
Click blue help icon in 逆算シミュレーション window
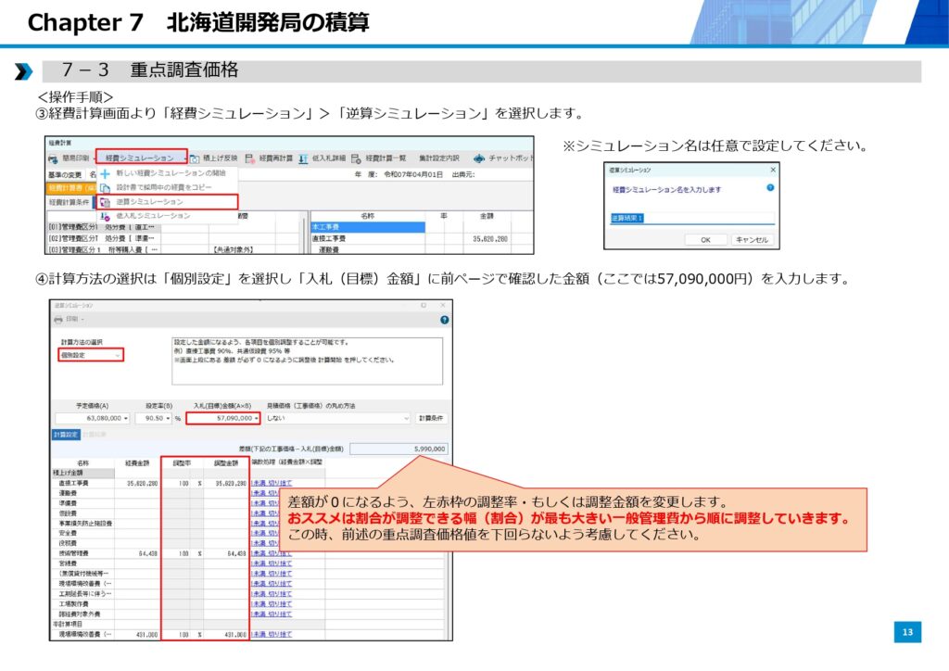(445, 319)
